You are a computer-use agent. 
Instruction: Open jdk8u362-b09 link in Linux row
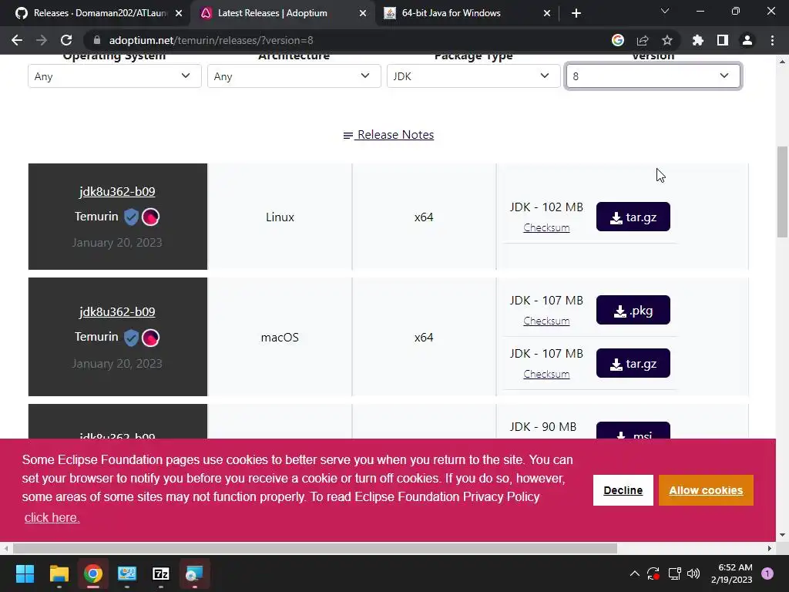[x=117, y=191]
